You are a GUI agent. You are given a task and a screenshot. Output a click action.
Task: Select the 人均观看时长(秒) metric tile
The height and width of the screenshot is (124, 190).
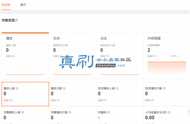(x=167, y=115)
